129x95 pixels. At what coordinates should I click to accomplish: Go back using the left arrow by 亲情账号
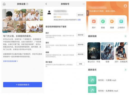pyautogui.click(x=46, y=4)
